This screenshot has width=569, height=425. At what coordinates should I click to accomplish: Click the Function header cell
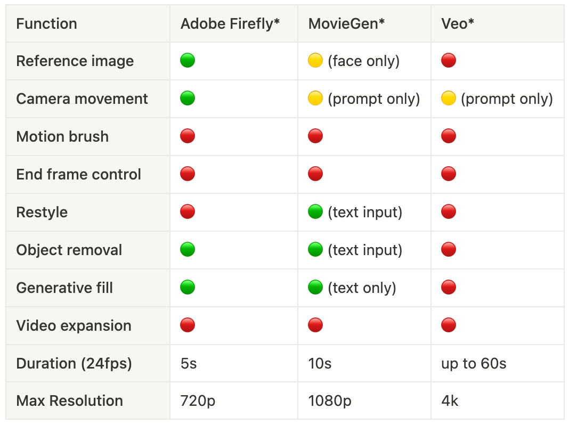47,24
